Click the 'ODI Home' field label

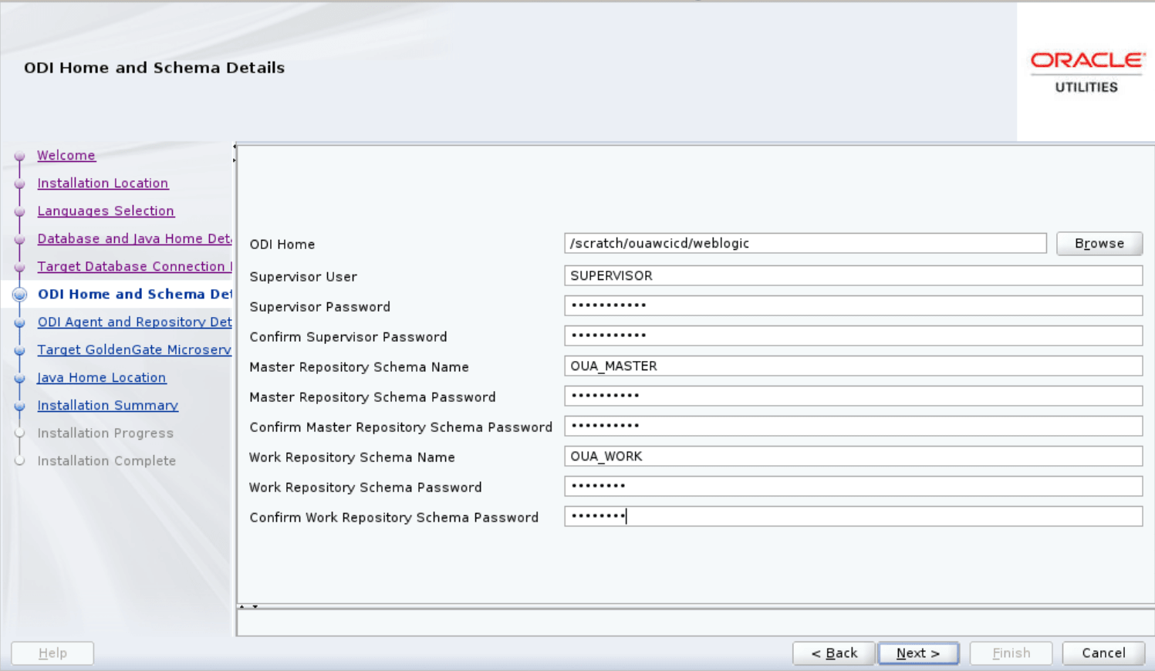click(282, 244)
